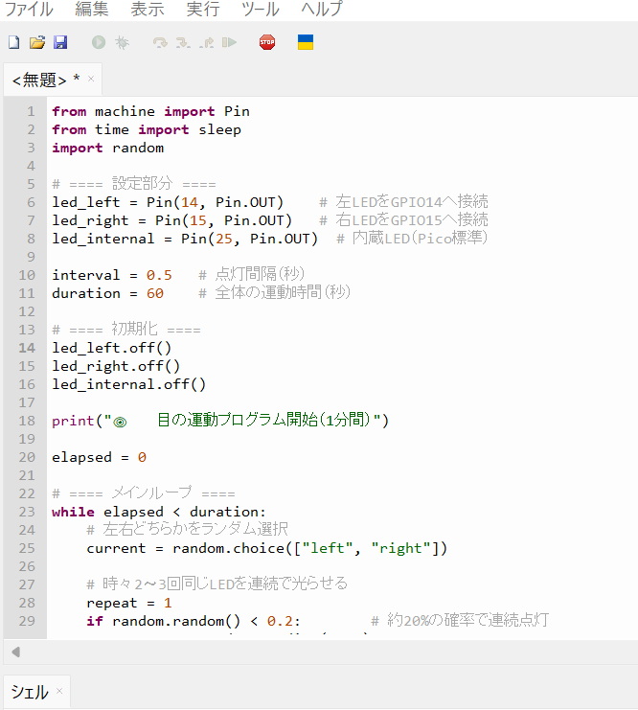
Task: Close the シェル panel tab
Action: [x=58, y=691]
